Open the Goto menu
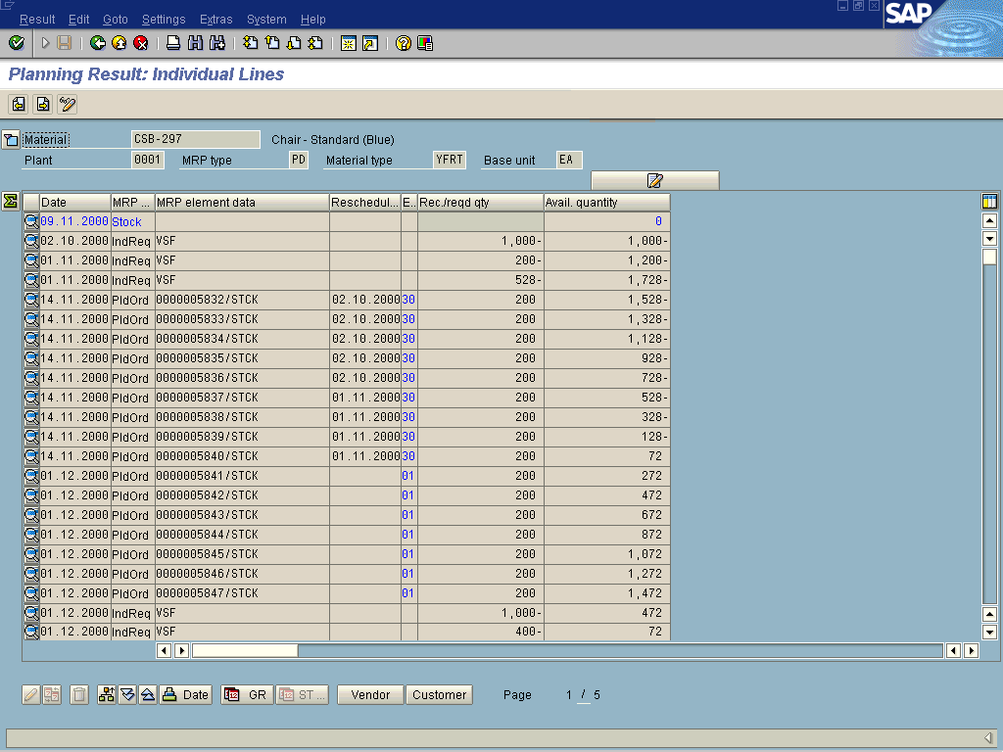 pos(116,20)
